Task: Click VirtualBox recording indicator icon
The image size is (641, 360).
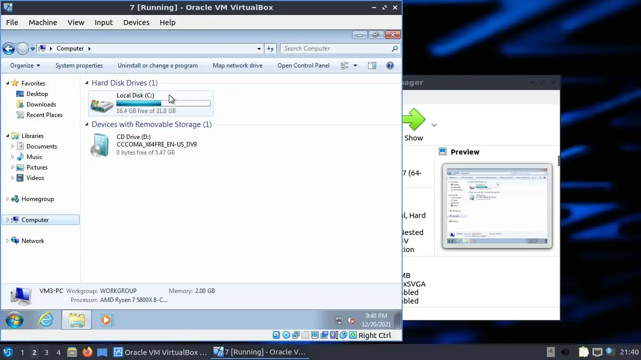Action: point(324,335)
